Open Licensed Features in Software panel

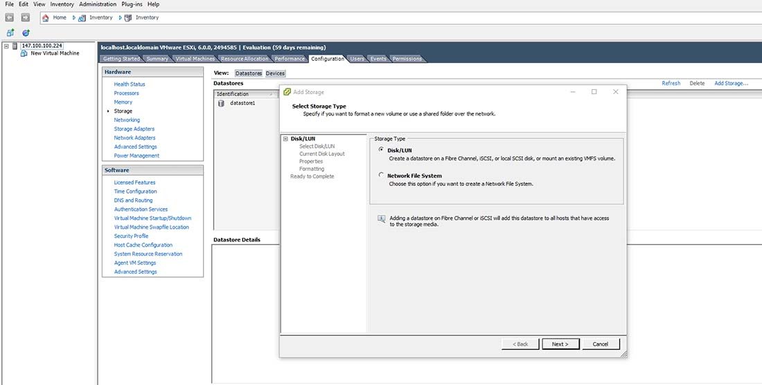[134, 182]
